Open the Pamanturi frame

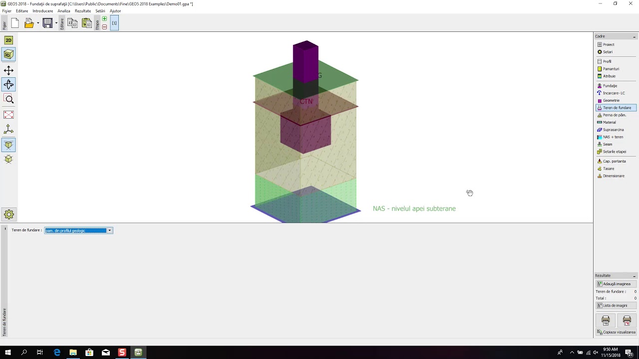(x=616, y=69)
